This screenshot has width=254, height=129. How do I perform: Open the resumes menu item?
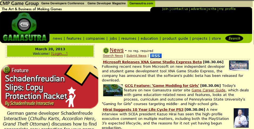coord(129,38)
